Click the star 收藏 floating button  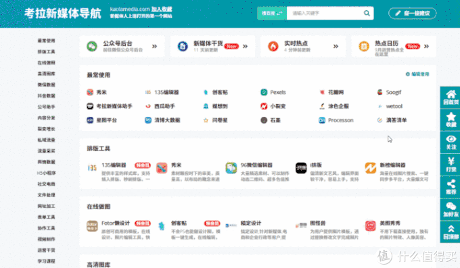(451, 119)
